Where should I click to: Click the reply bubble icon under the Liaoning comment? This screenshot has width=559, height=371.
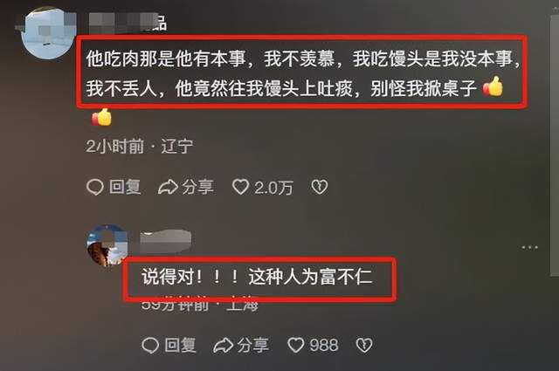point(95,187)
